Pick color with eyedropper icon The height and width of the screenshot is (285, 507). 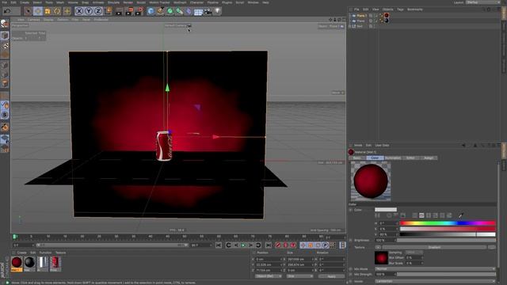tap(461, 215)
